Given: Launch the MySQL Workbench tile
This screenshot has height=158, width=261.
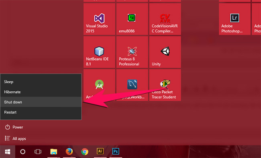Looking at the screenshot, I should click(132, 85).
